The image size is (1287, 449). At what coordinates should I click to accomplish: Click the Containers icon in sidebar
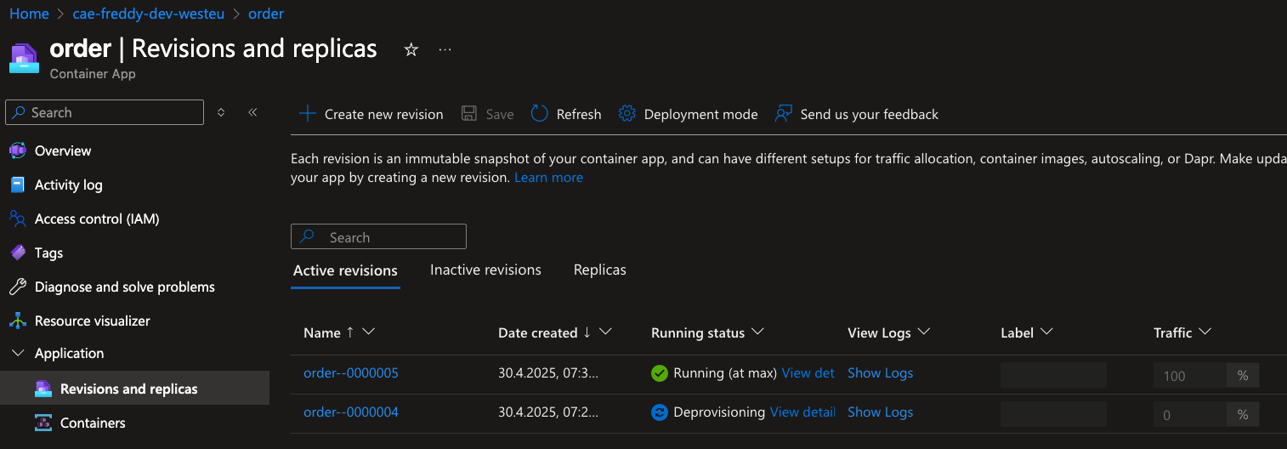pyautogui.click(x=43, y=423)
